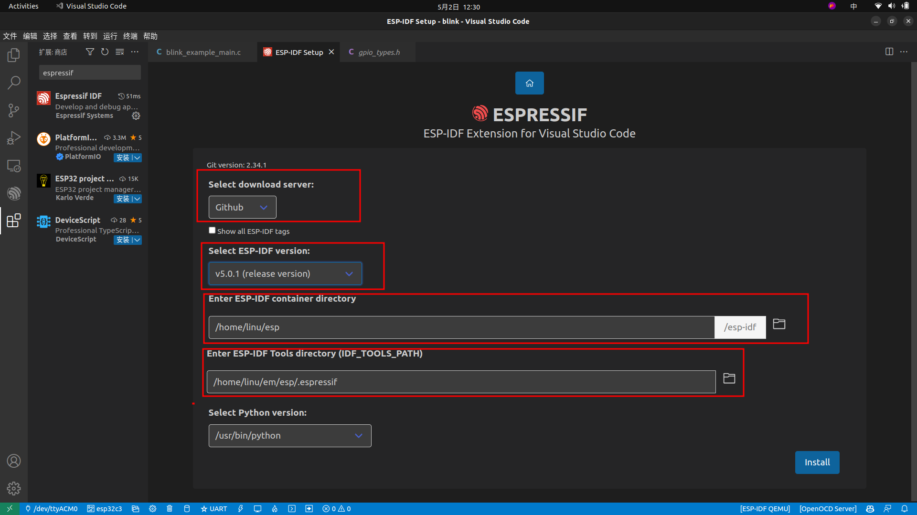Flash the device using the lightning icon

[240, 508]
